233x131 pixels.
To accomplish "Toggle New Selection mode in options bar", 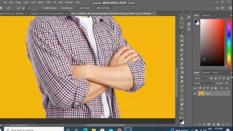I will pyautogui.click(x=18, y=8).
